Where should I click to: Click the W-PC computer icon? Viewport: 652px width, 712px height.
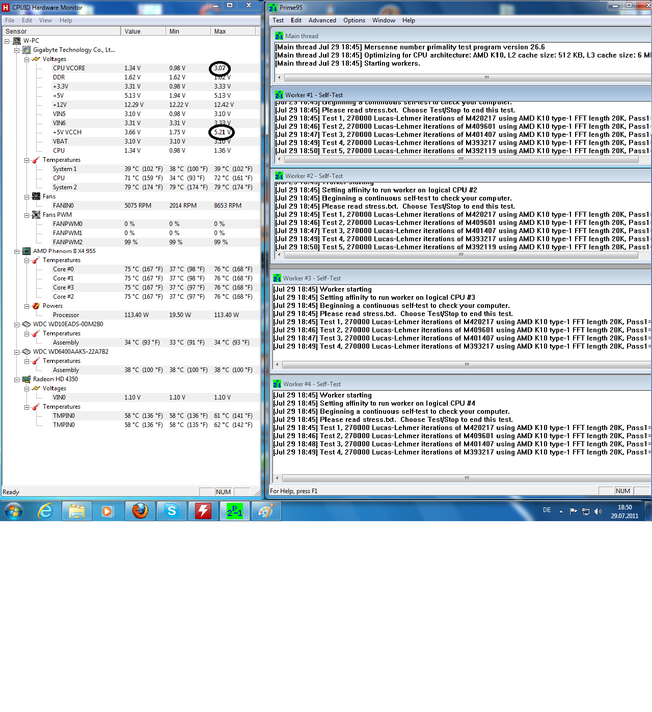pos(17,41)
